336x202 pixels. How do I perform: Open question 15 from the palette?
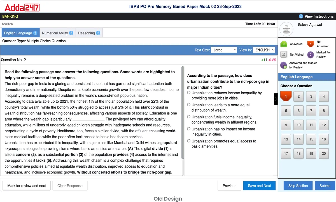click(x=311, y=139)
